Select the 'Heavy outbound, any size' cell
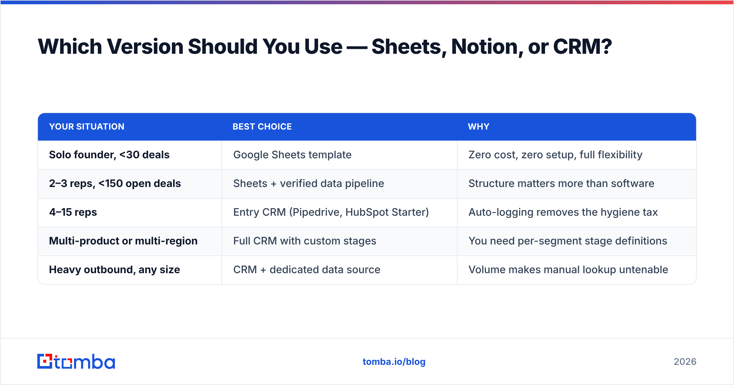 130,270
